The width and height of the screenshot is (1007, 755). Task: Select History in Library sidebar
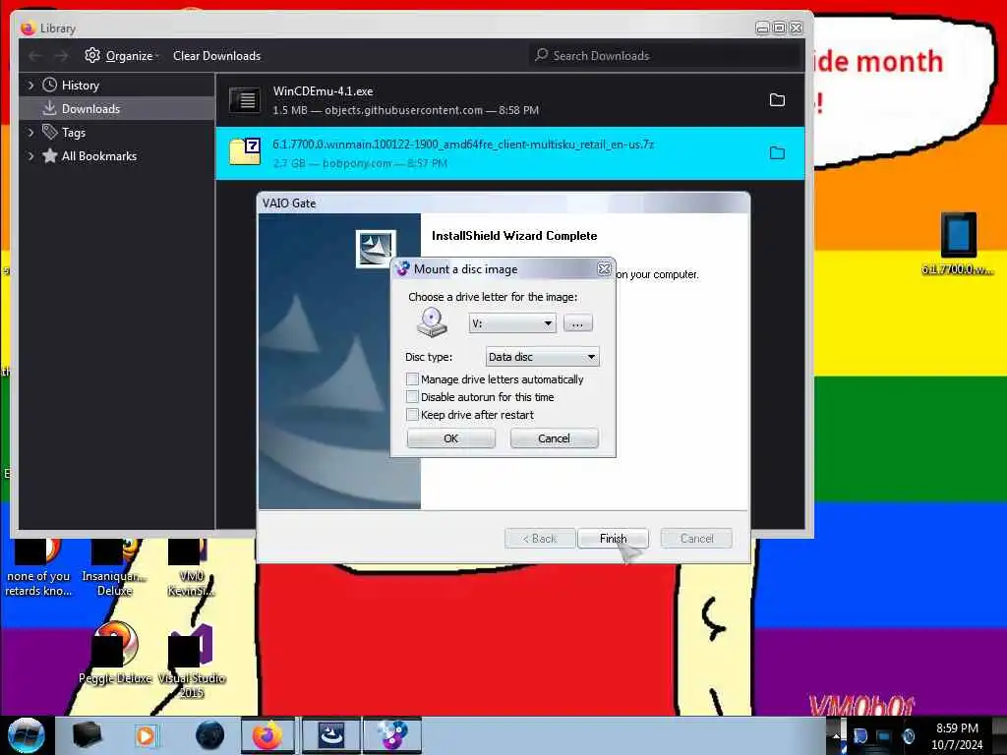81,86
